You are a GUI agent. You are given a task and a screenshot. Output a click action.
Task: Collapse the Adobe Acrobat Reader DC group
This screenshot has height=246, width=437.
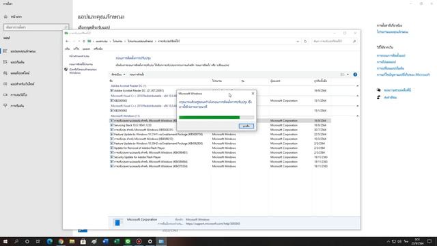pos(357,86)
